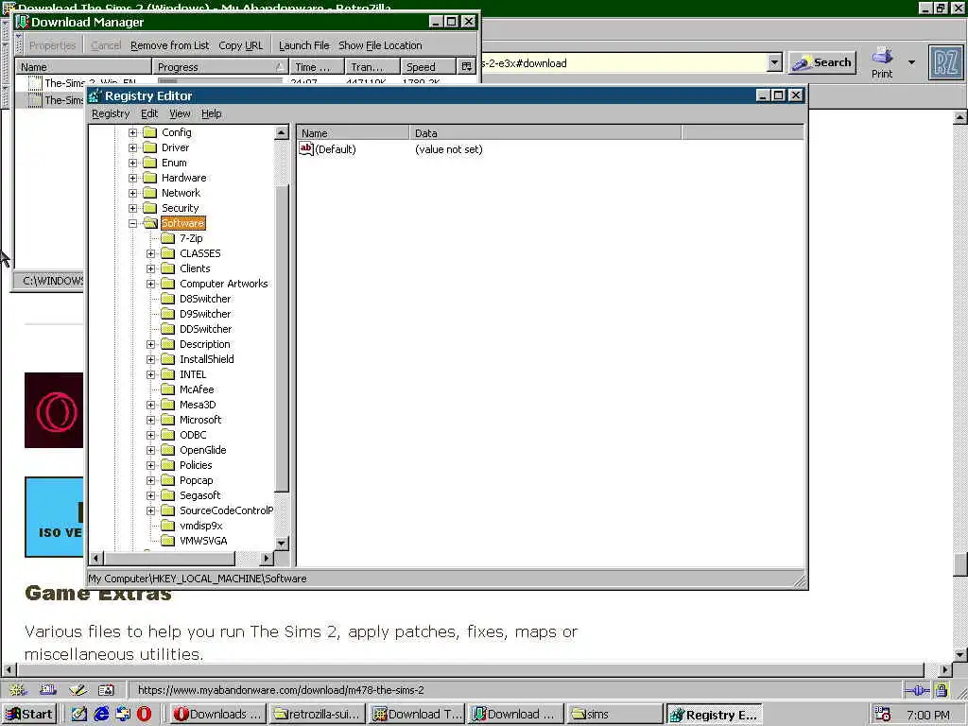Click the browser Search button
968x726 pixels.
(x=822, y=62)
